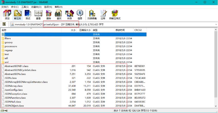Image resolution: width=218 pixels, height=113 pixels.
Task: Open the 选项(N) menu
Action: click(x=48, y=7)
